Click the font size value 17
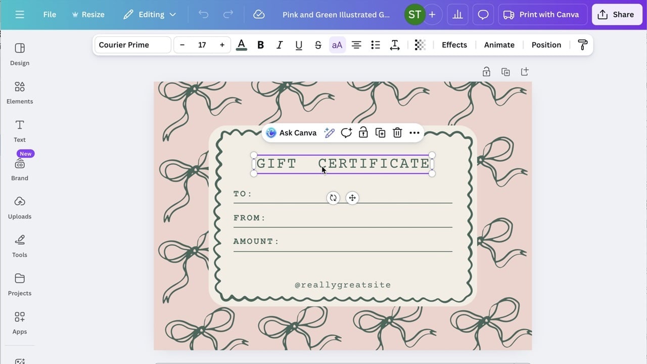 point(202,45)
